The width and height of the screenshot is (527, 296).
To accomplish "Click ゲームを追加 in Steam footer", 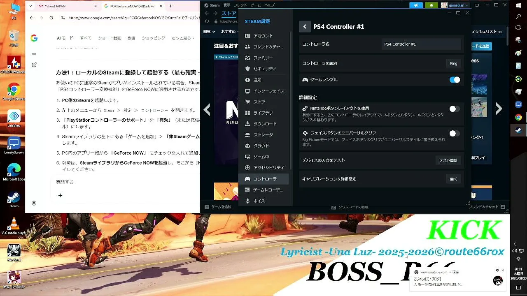I will (218, 207).
